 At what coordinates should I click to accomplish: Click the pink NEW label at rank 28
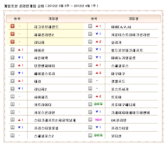pyautogui.click(x=98, y=120)
